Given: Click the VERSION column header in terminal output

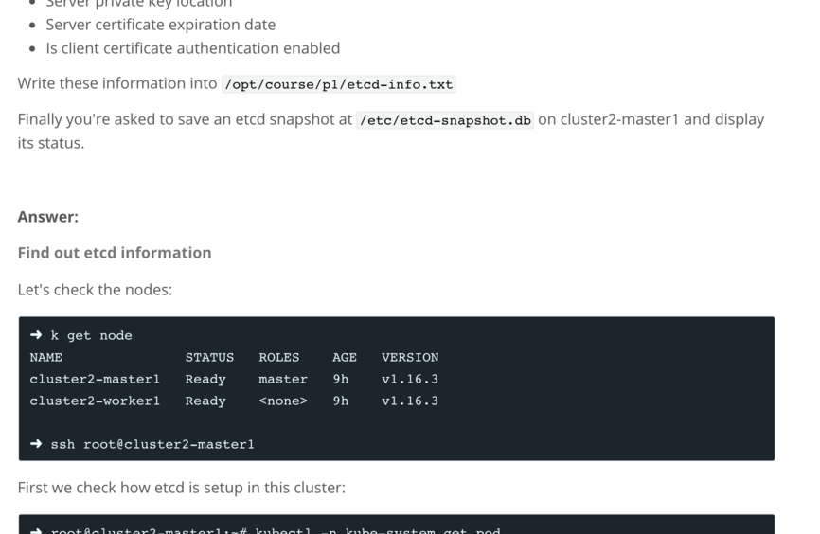Looking at the screenshot, I should click(x=409, y=357).
